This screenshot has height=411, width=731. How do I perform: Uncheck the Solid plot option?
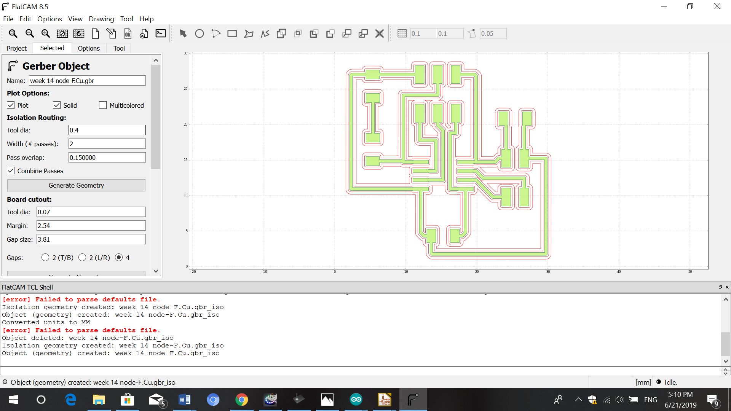(57, 105)
